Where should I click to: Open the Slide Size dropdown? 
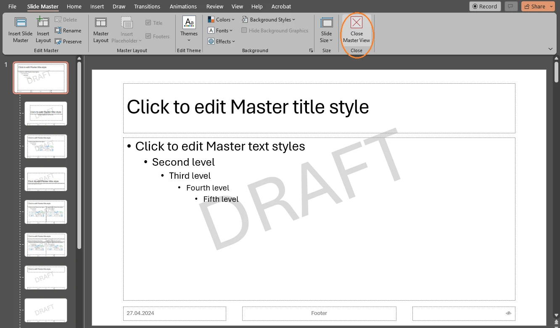[x=326, y=29]
